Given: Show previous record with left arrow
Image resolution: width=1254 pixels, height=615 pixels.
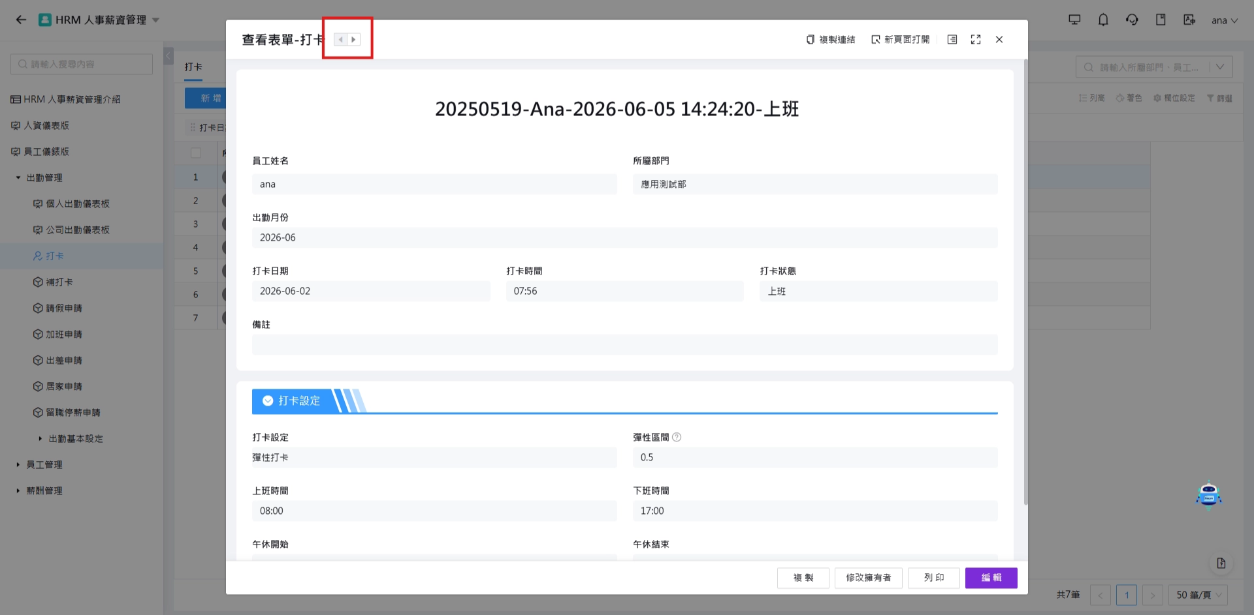Looking at the screenshot, I should (340, 40).
